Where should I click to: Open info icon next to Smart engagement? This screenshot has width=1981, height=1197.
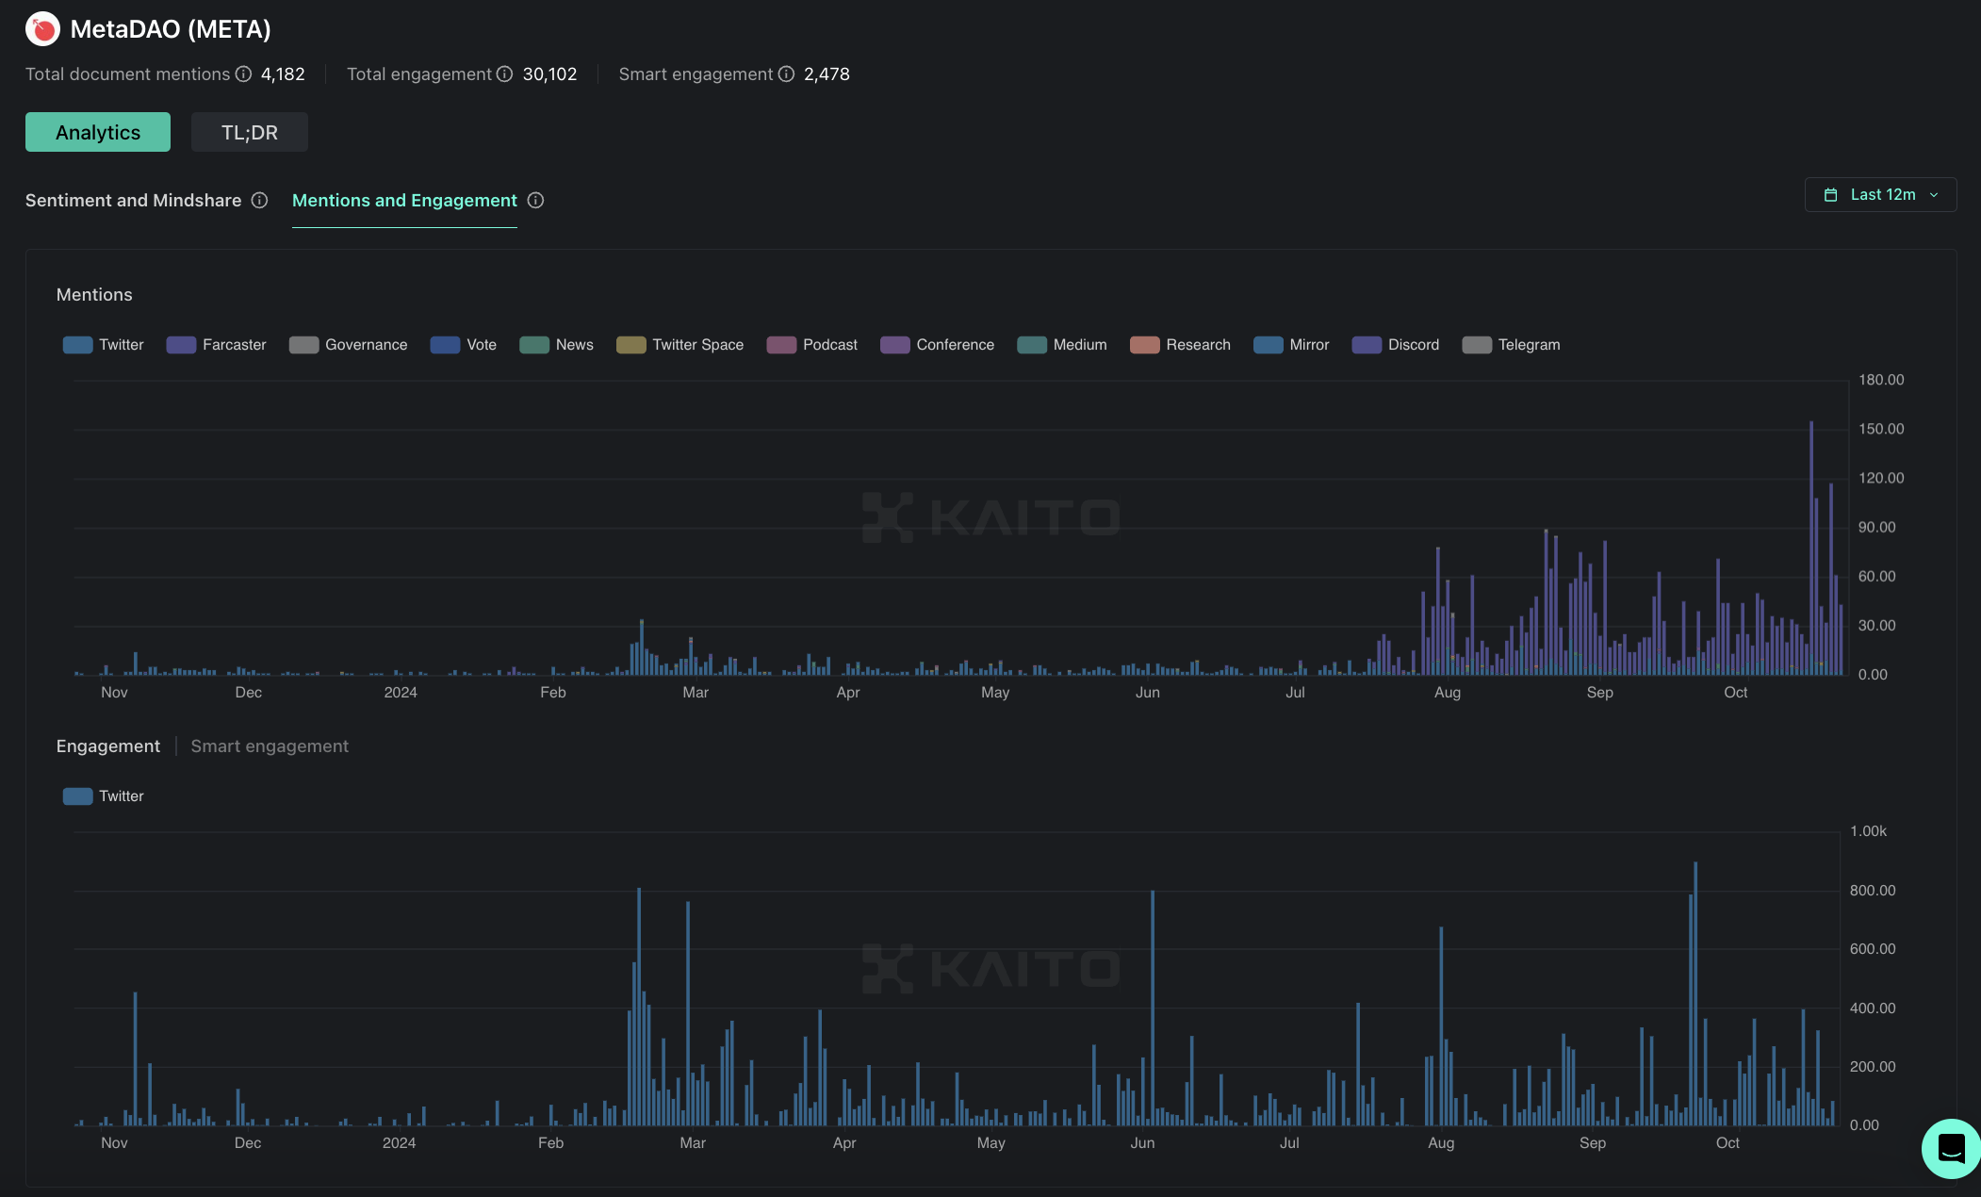(786, 74)
